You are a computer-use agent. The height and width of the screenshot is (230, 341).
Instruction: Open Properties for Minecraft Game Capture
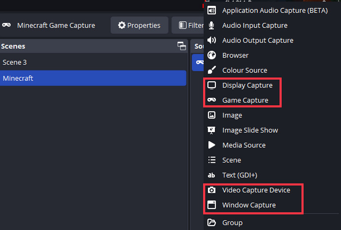(x=139, y=25)
